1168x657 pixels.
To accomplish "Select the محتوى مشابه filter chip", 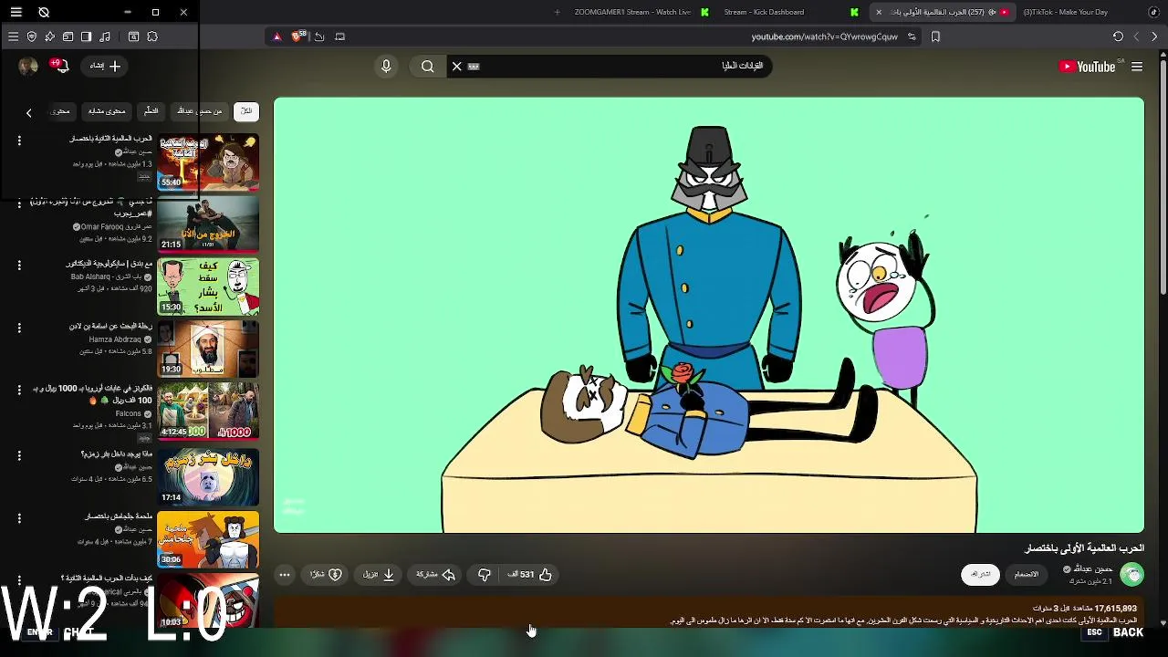I will coord(107,110).
